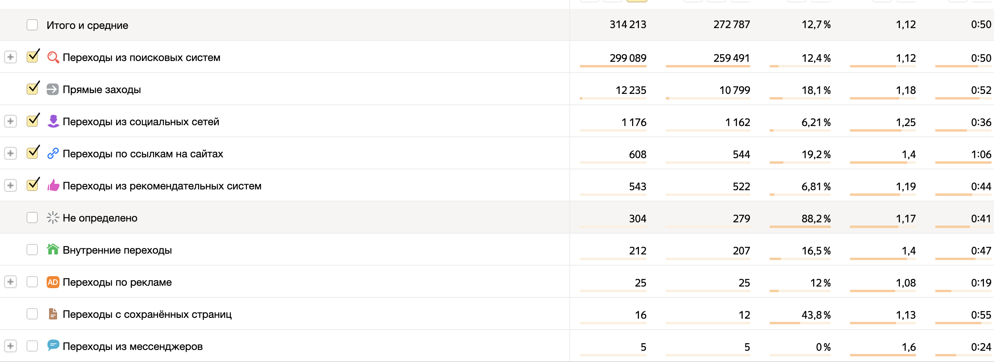Image resolution: width=994 pixels, height=362 pixels.
Task: Expand the ad transitions row
Action: point(10,282)
